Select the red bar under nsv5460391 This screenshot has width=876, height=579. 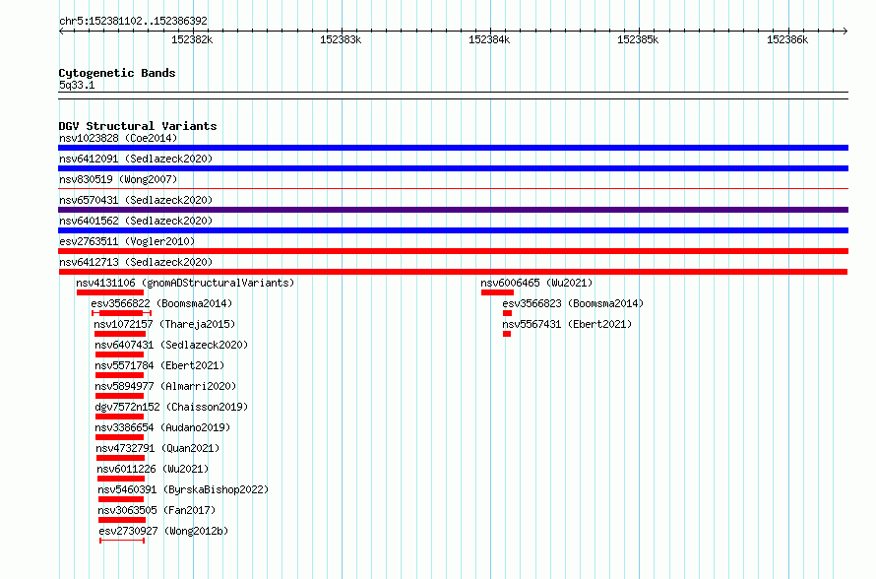(x=121, y=499)
